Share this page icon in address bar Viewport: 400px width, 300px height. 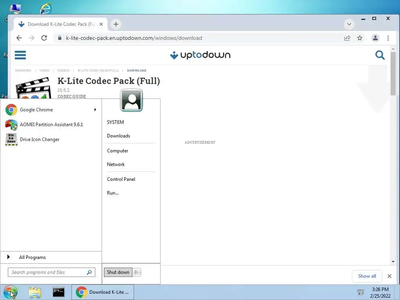pyautogui.click(x=347, y=38)
